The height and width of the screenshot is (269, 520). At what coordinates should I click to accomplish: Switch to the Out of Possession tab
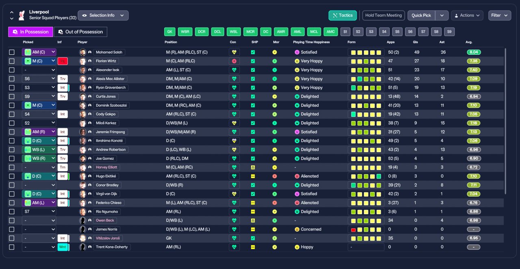pos(81,32)
